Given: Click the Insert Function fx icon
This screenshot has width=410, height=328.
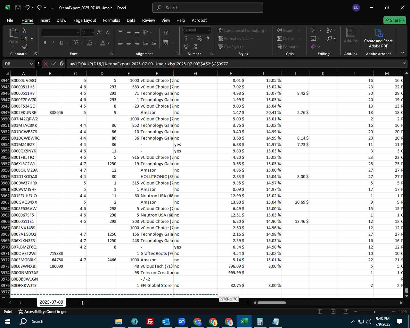Looking at the screenshot, I should [x=61, y=64].
